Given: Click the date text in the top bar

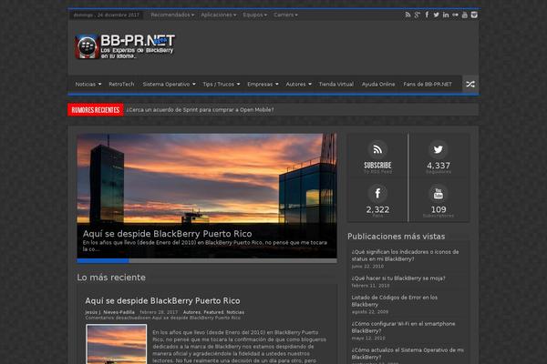Looking at the screenshot, I should coord(106,15).
